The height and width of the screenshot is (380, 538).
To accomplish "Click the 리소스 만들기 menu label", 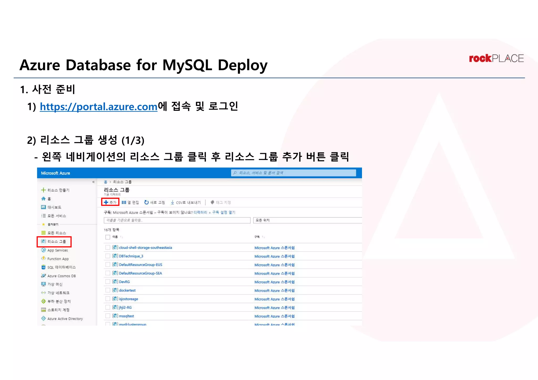I will click(x=58, y=190).
